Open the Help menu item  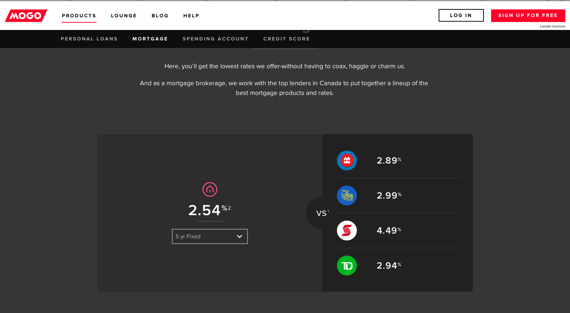pyautogui.click(x=191, y=16)
